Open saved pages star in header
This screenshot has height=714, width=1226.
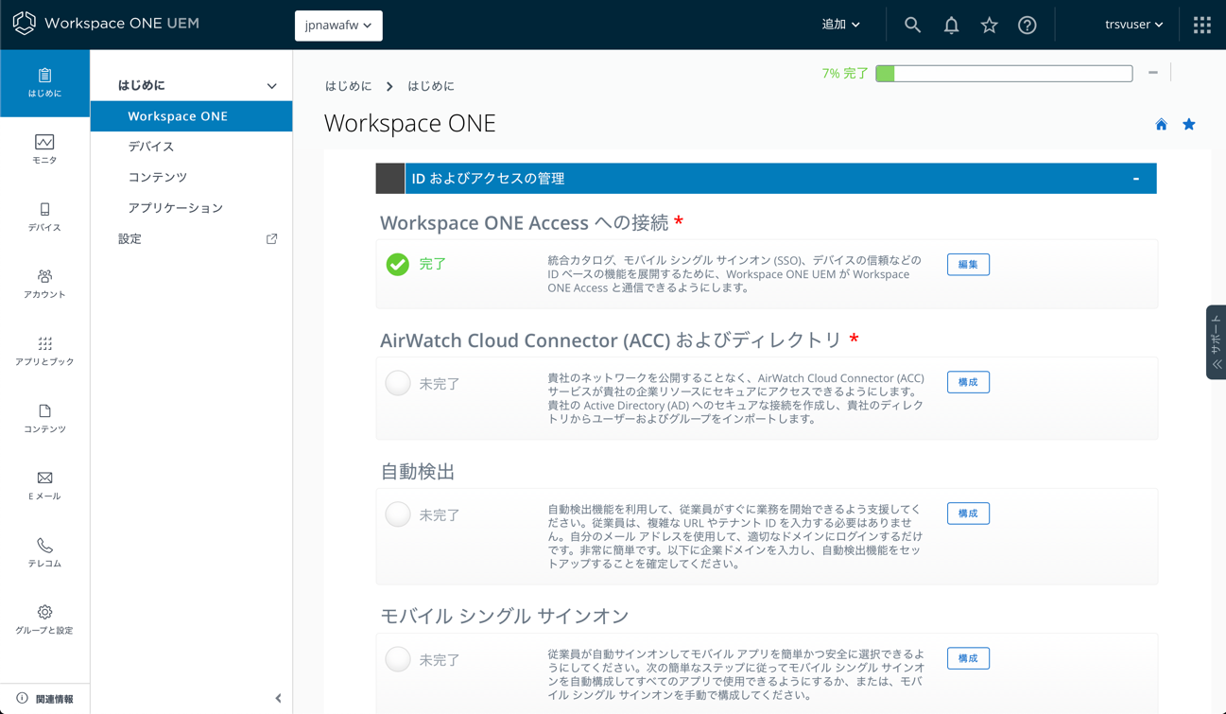989,26
